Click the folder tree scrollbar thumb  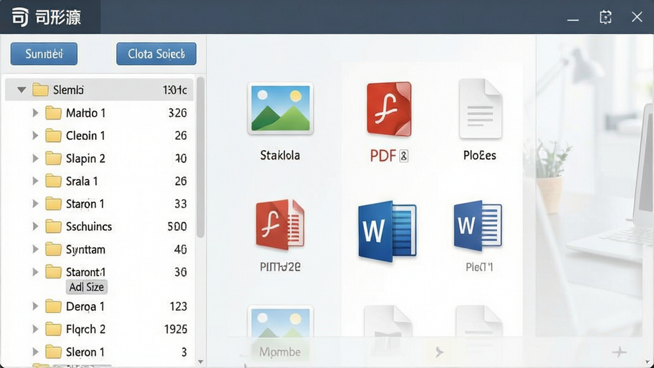click(x=201, y=157)
